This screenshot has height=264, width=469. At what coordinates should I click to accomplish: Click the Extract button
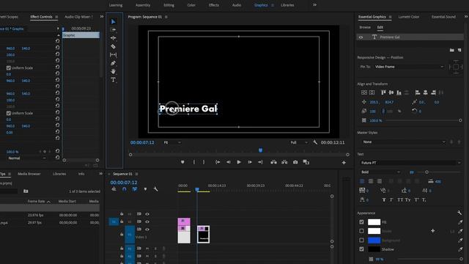[x=284, y=162]
